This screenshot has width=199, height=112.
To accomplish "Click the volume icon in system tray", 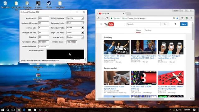I will pyautogui.click(x=180, y=110).
